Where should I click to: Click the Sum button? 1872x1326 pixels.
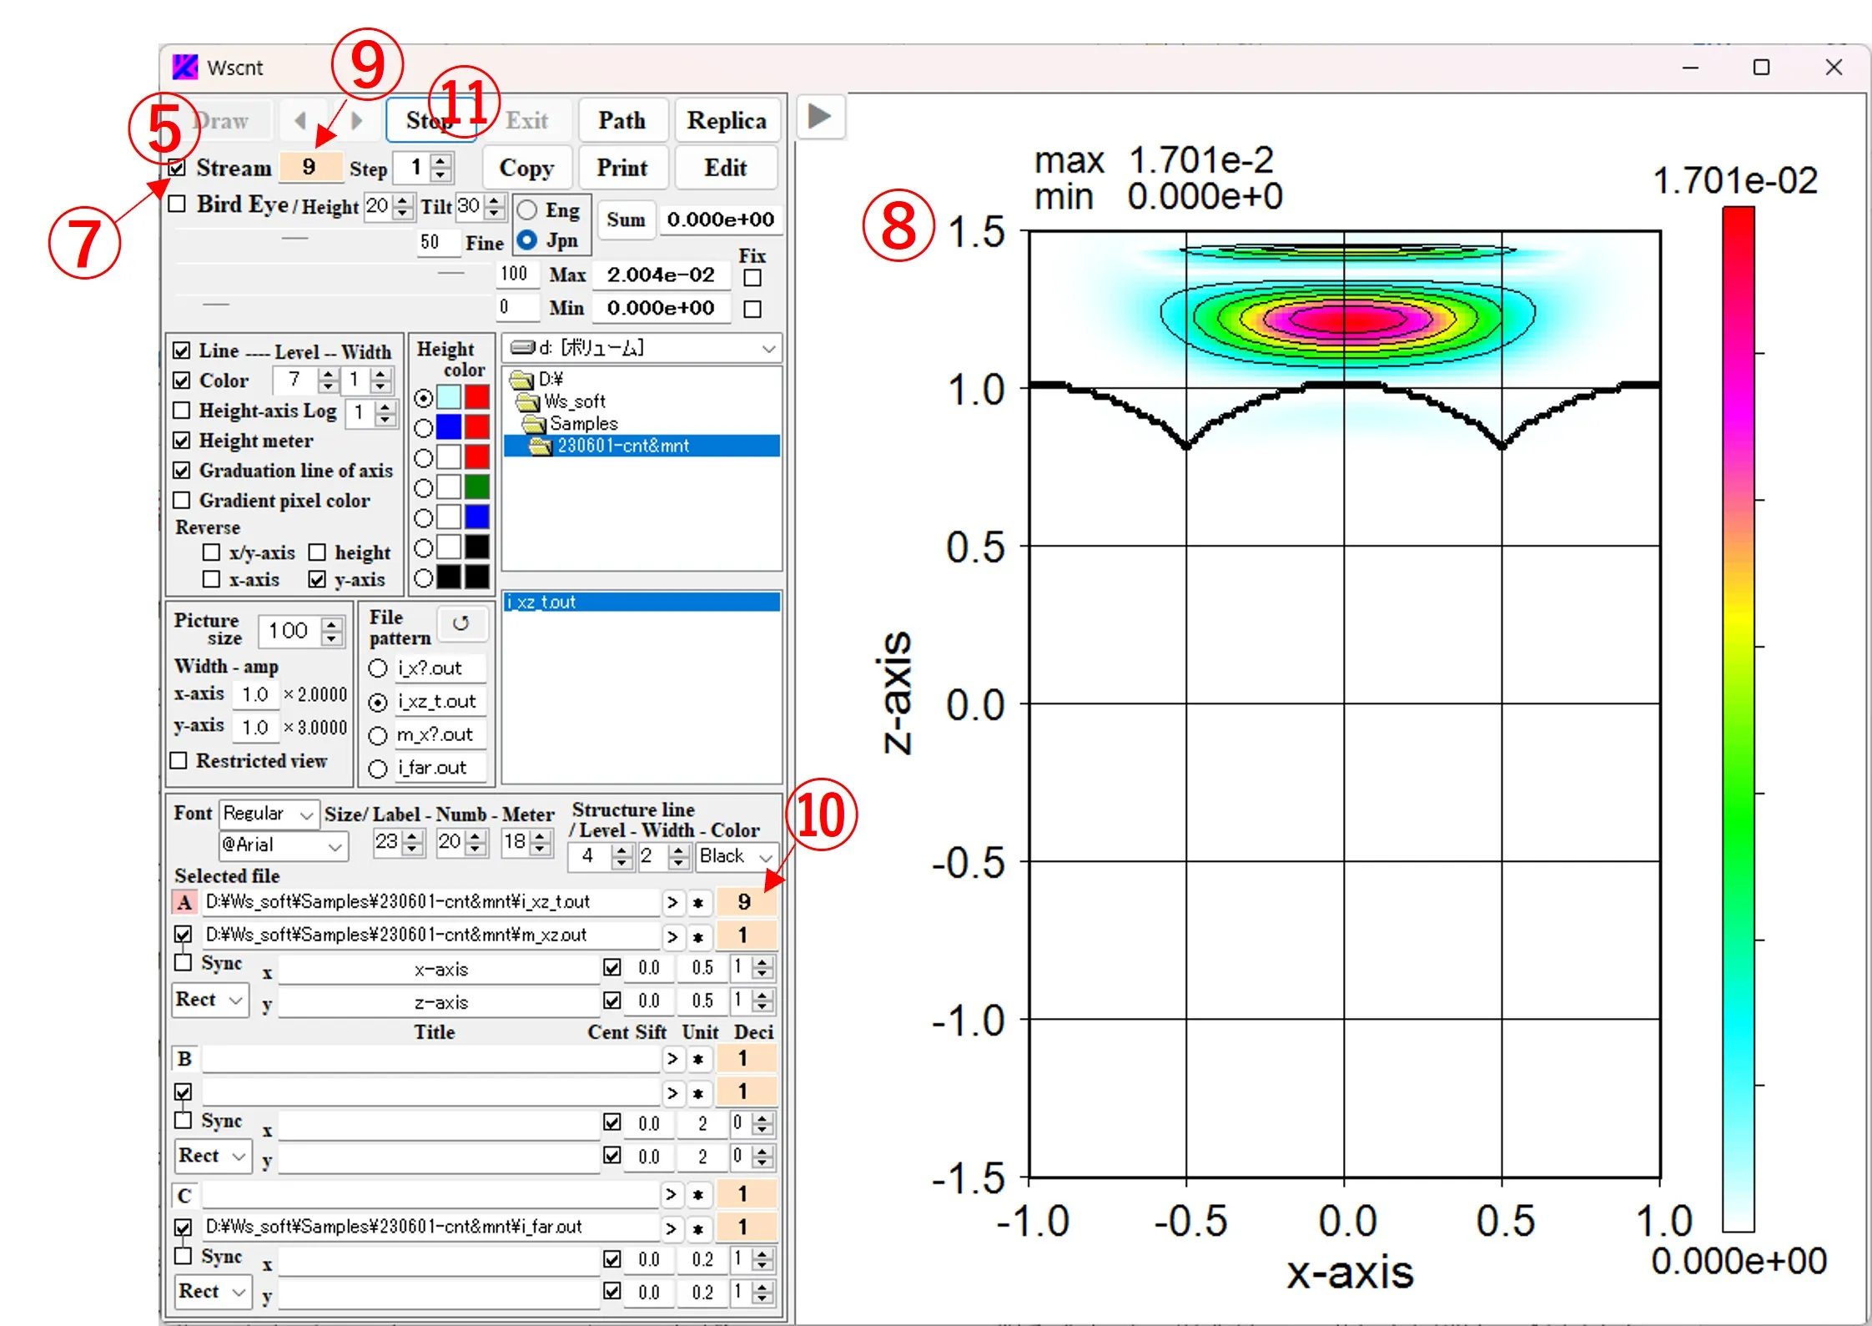coord(626,219)
